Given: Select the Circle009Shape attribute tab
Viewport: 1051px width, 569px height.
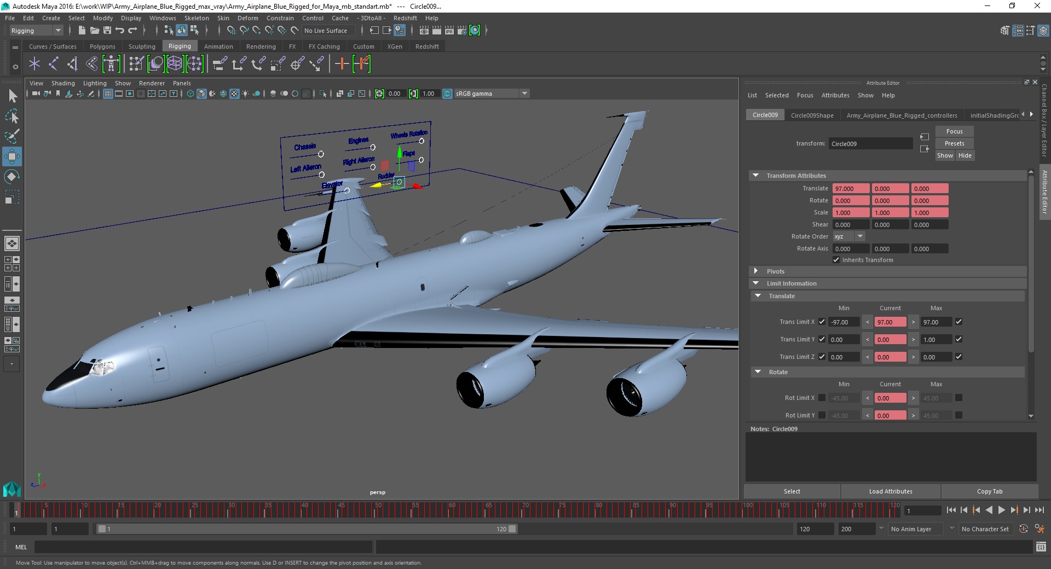Looking at the screenshot, I should click(x=812, y=115).
